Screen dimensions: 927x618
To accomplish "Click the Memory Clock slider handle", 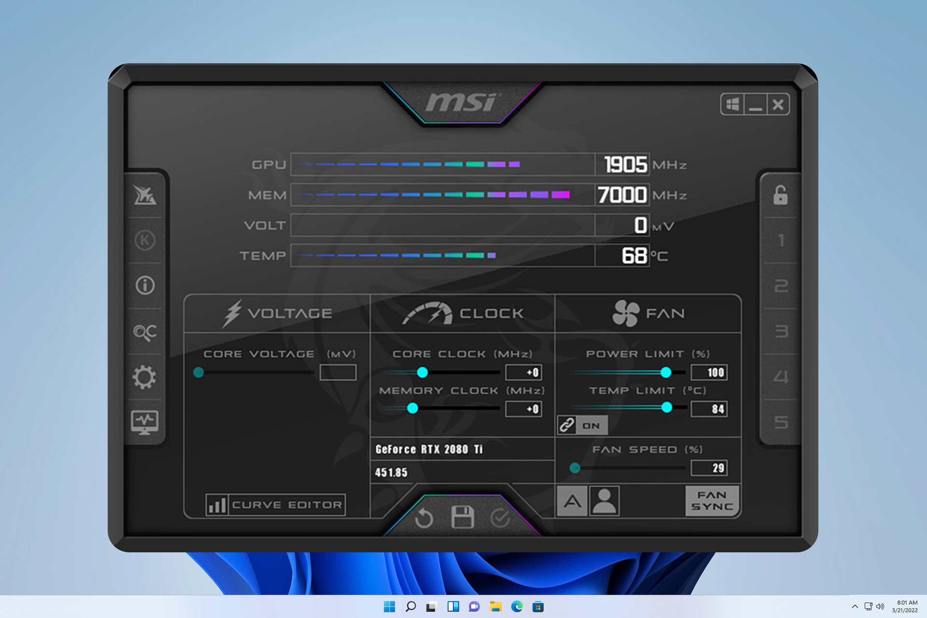I will pyautogui.click(x=413, y=408).
